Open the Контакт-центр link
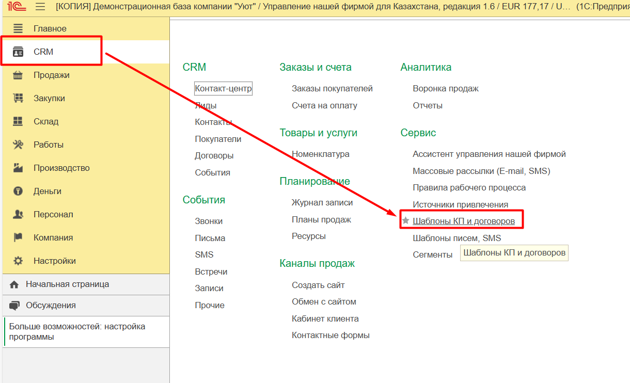 point(223,89)
